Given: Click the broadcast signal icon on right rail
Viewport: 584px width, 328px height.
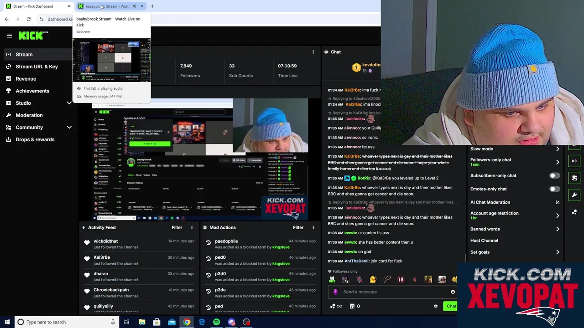Looking at the screenshot, I should (x=574, y=161).
